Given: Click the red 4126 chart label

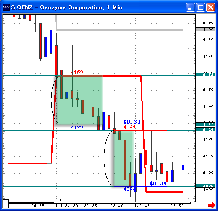Looking at the screenshot, I should (130, 127).
